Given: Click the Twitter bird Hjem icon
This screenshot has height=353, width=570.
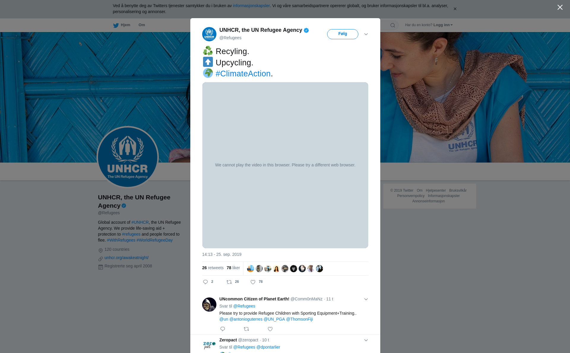Looking at the screenshot, I should point(116,25).
